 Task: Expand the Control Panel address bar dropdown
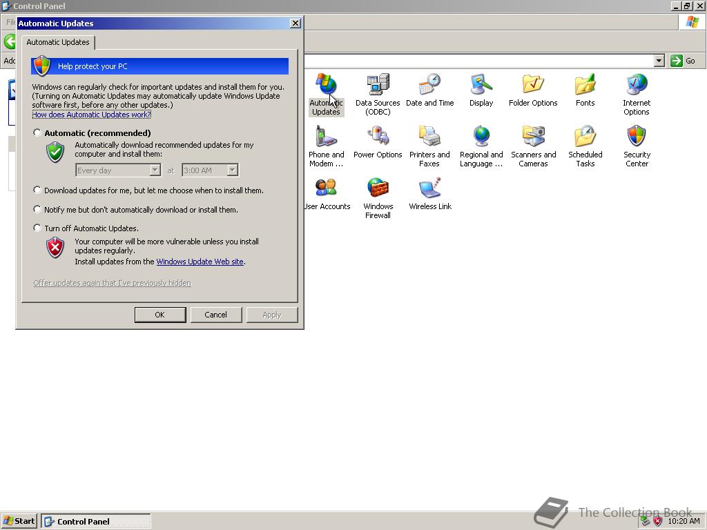(659, 61)
